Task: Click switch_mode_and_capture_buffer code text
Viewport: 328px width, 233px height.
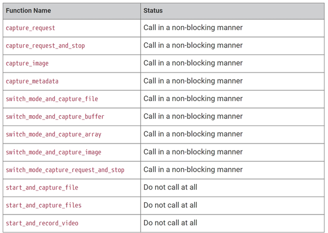Action: click(x=55, y=117)
